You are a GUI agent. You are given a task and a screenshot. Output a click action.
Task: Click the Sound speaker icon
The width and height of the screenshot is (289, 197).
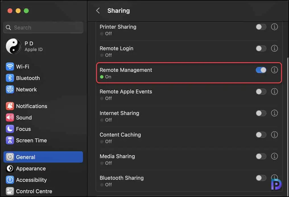click(x=10, y=117)
